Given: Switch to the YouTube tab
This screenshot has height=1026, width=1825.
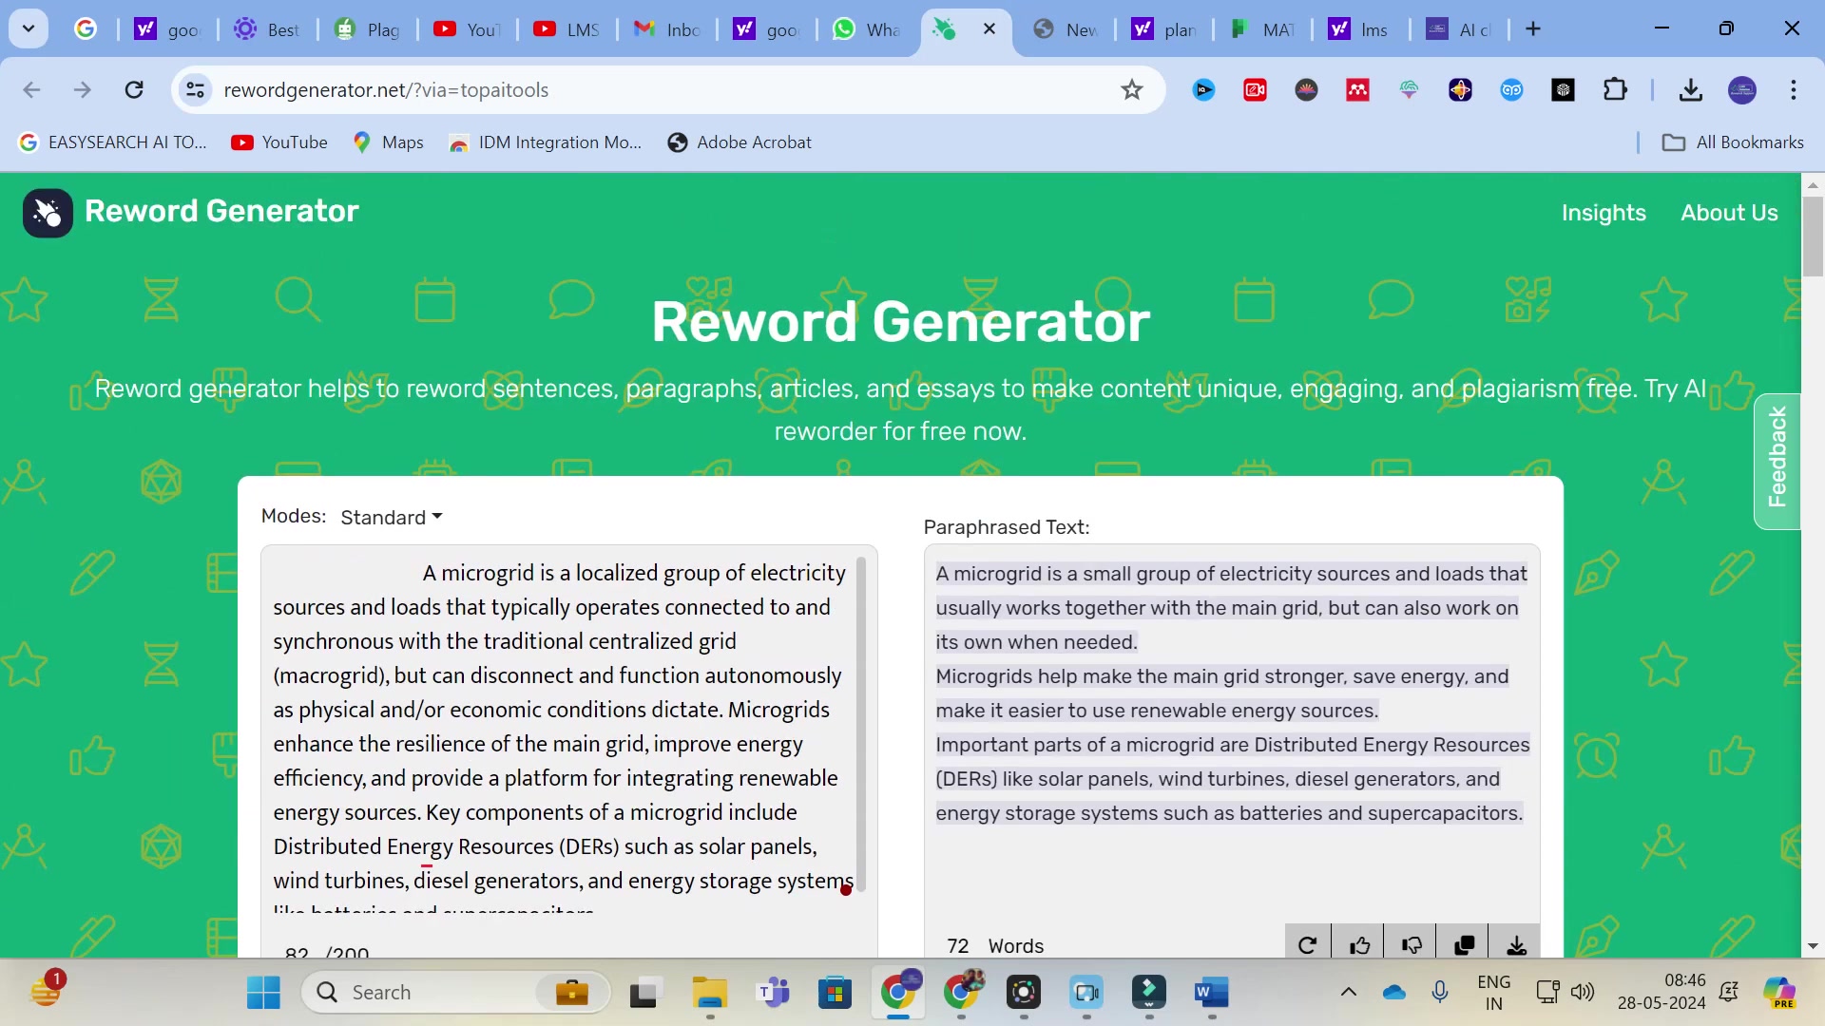Looking at the screenshot, I should 467,29.
